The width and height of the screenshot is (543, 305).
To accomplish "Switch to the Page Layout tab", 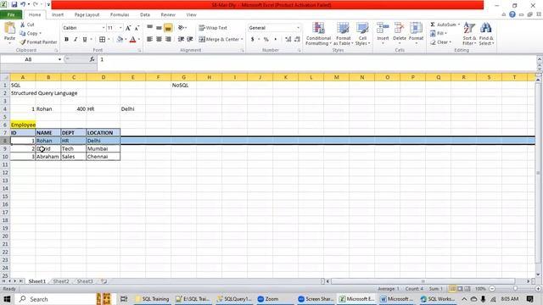I will pos(87,15).
